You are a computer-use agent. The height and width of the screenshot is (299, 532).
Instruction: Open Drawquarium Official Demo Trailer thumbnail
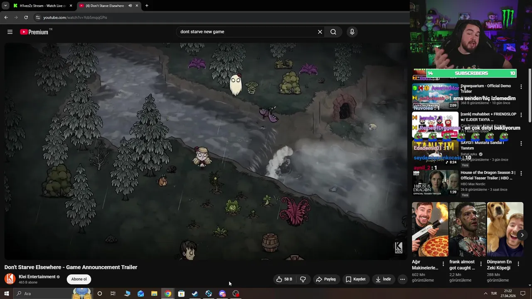coord(435,96)
